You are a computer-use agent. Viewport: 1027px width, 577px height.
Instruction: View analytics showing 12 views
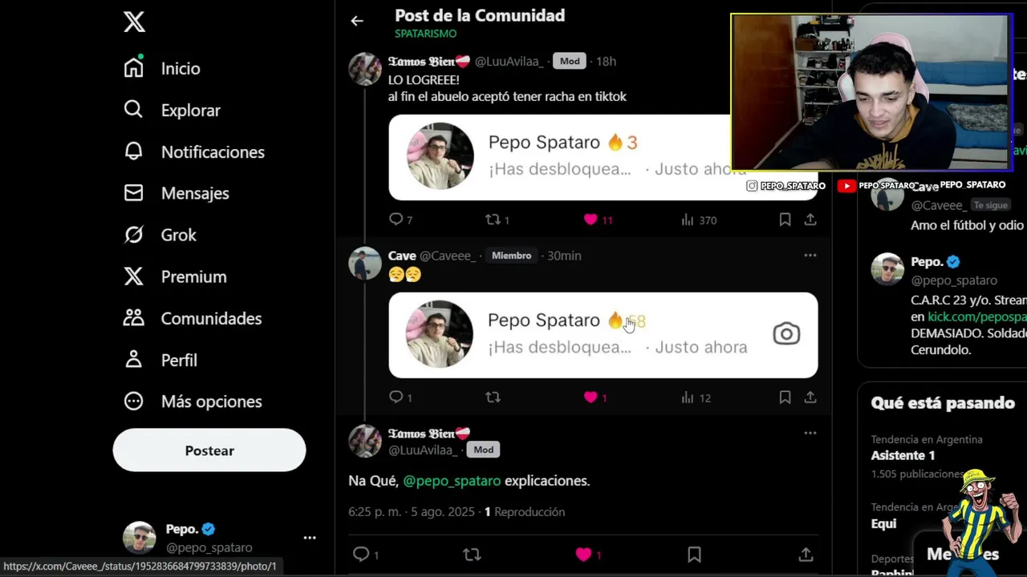tap(696, 397)
